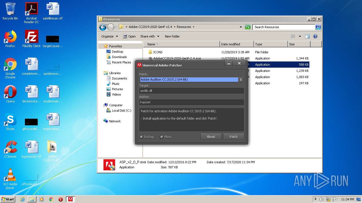
Task: Click New folder in the Explorer toolbar
Action: click(172, 36)
